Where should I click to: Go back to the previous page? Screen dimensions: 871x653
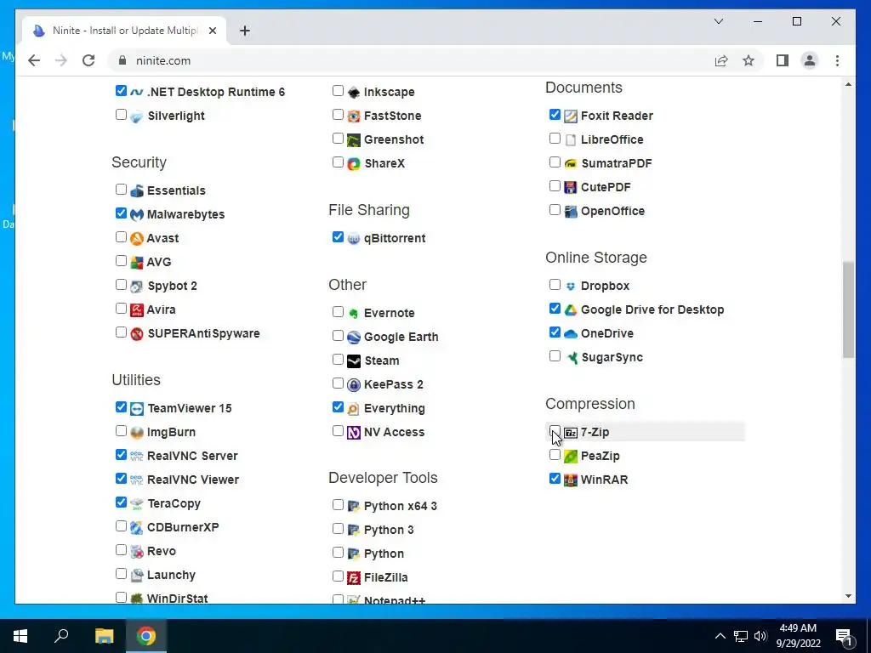[x=34, y=60]
